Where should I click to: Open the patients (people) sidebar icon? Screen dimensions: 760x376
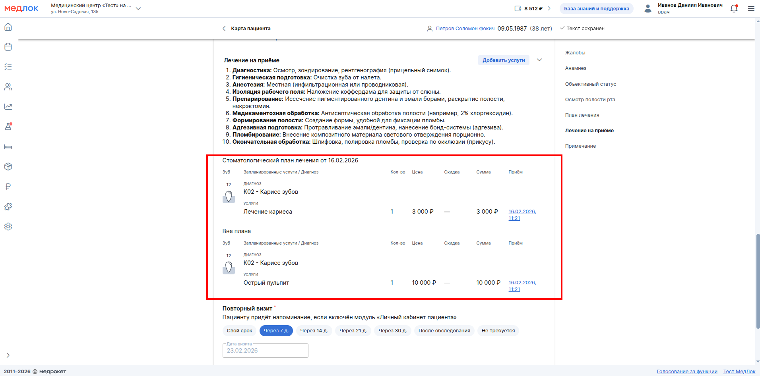[x=8, y=87]
